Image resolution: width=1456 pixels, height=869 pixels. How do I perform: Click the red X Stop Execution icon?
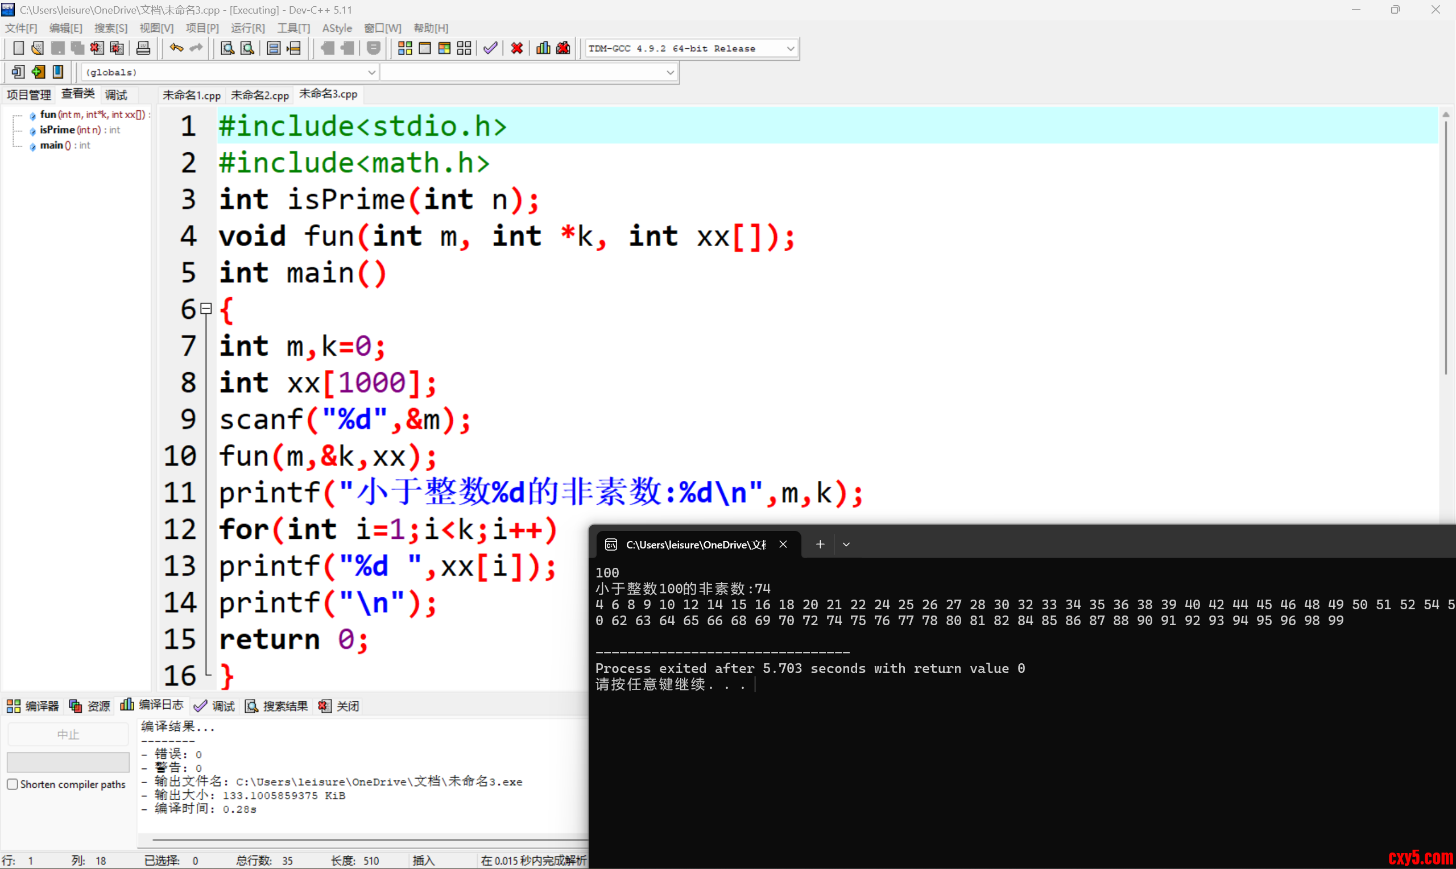click(516, 48)
